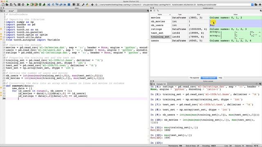Run the current cell

click(x=32, y=4)
